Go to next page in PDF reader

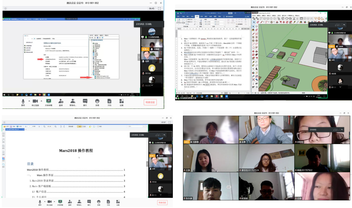point(39,126)
